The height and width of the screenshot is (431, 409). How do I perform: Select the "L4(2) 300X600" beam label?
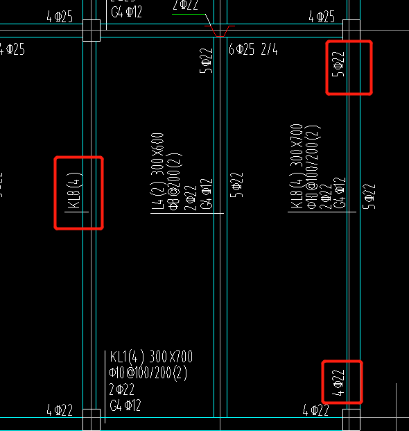click(x=157, y=171)
